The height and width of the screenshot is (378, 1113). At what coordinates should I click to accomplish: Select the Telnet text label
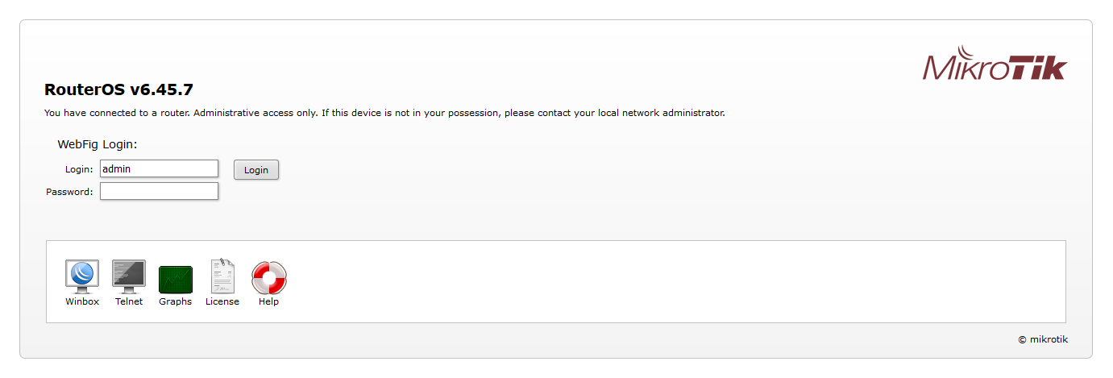tap(129, 301)
